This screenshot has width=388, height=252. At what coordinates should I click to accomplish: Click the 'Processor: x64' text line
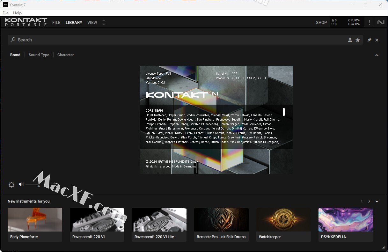coord(241,78)
